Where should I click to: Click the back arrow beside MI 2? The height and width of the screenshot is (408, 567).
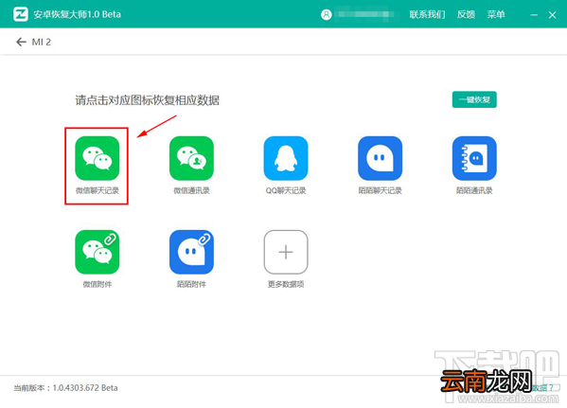coord(21,42)
